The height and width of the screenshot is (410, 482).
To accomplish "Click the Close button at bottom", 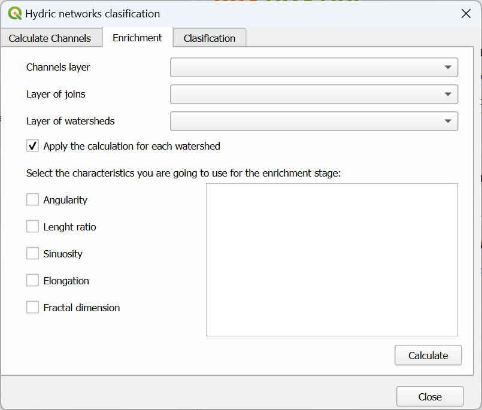I will [430, 397].
